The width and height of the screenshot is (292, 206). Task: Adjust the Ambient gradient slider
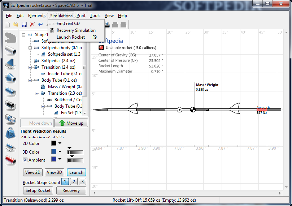point(75,160)
